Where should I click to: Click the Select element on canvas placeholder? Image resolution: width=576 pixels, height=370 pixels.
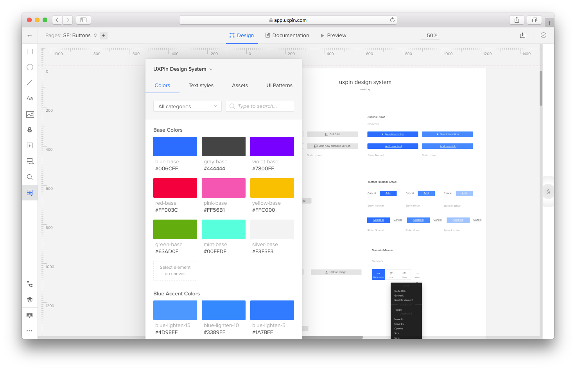click(x=175, y=271)
